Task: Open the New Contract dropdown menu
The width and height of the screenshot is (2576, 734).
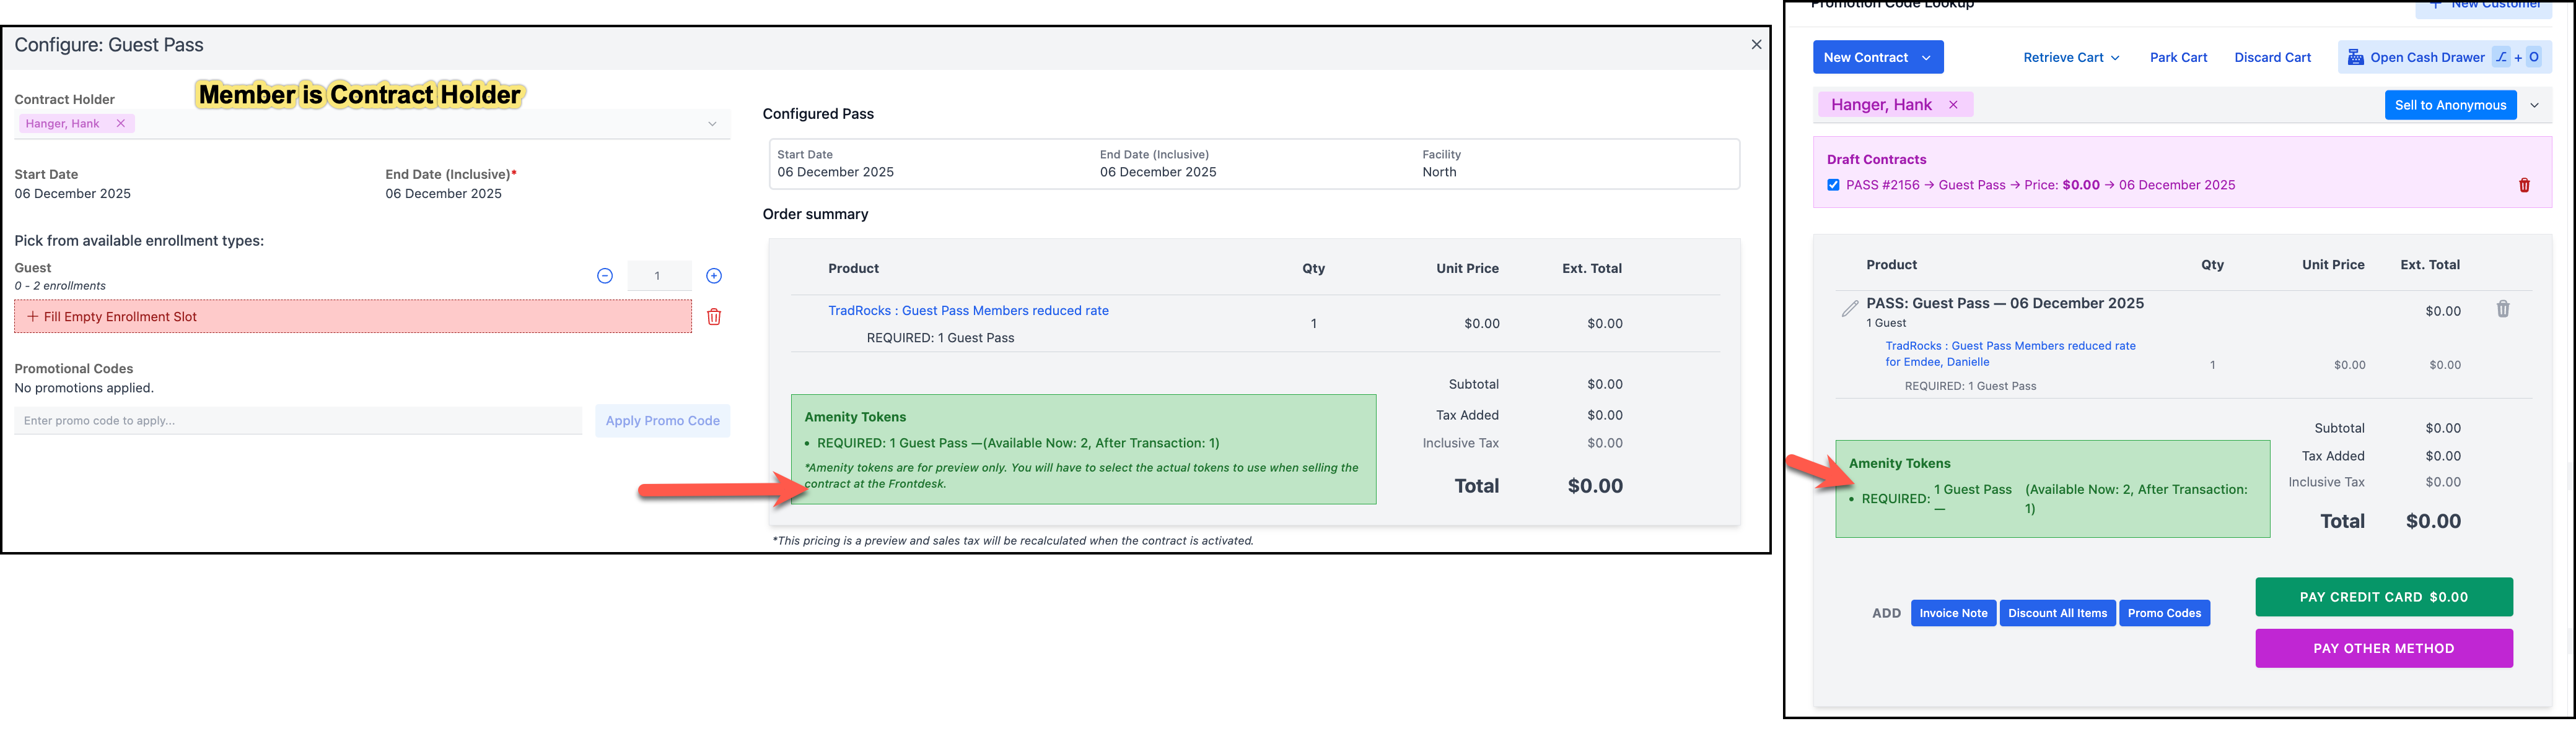Action: (1926, 58)
